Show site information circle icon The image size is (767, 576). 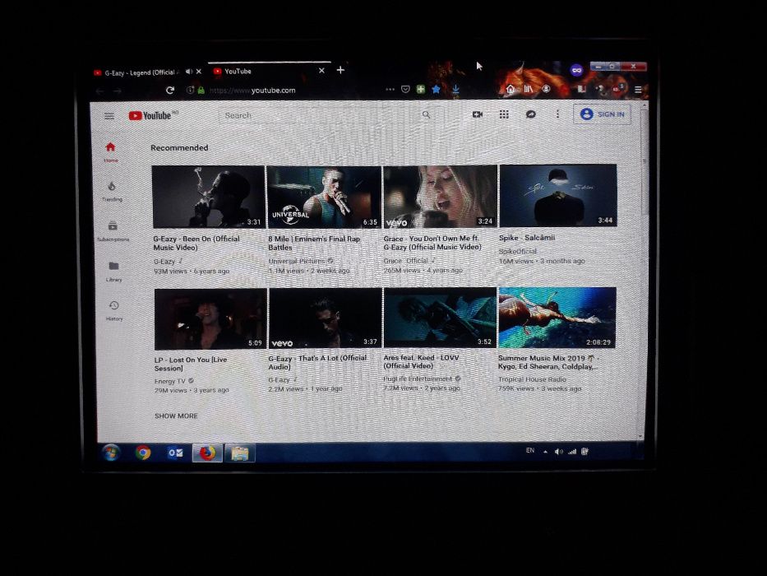click(x=190, y=91)
